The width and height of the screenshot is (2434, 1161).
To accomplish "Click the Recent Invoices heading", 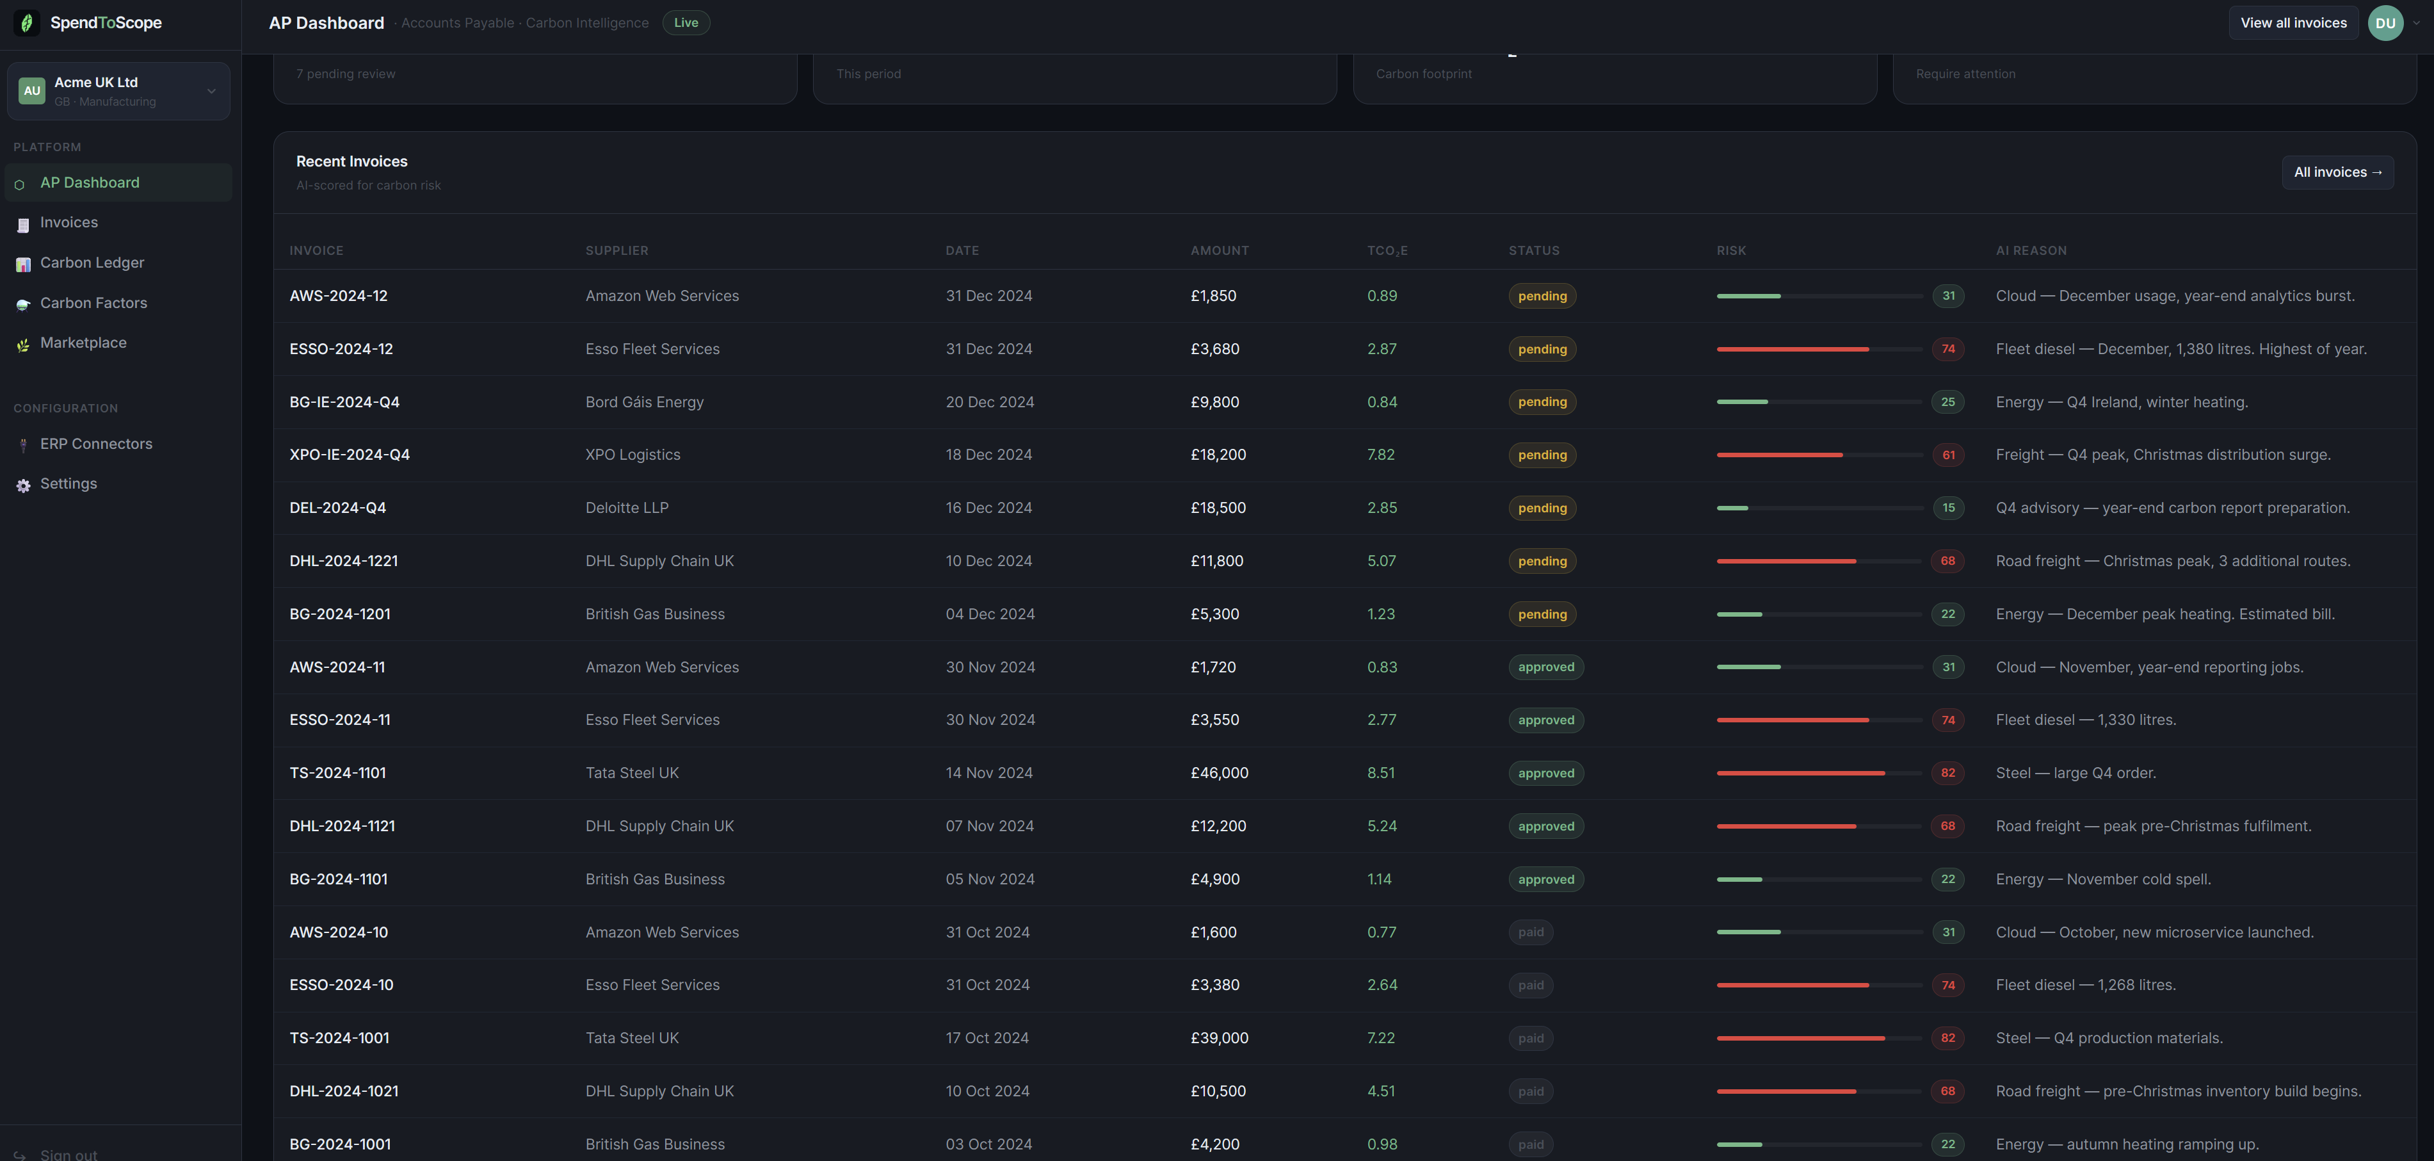I will click(351, 161).
